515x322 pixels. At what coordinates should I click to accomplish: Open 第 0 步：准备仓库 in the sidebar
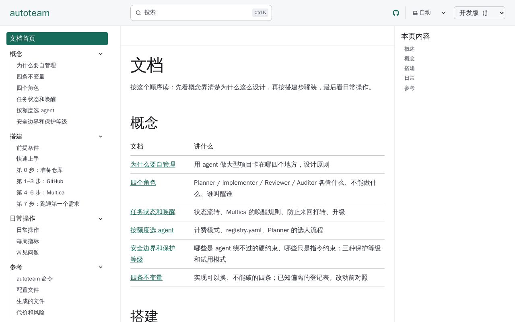click(39, 170)
